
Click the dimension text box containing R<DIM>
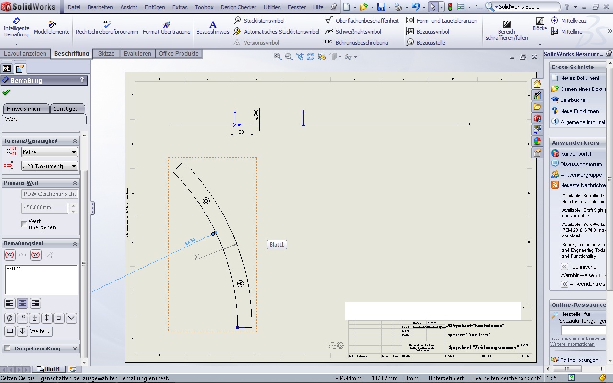(41, 280)
